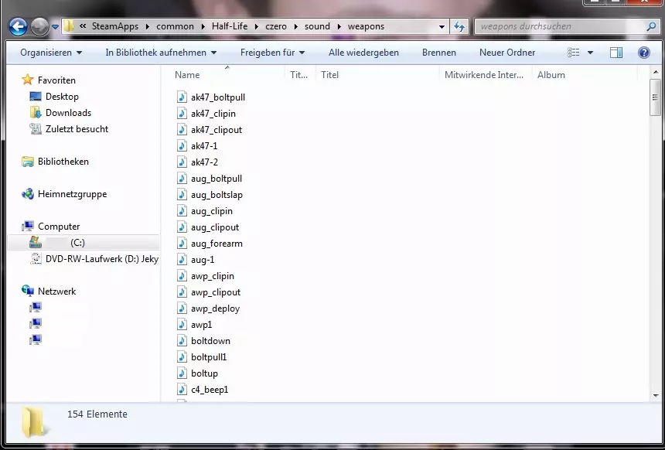665x450 pixels.
Task: Select the awp_deploy file
Action: pyautogui.click(x=216, y=309)
